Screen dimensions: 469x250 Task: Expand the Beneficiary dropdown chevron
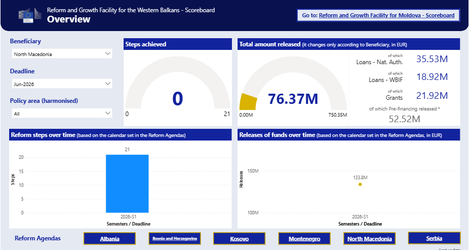108,53
